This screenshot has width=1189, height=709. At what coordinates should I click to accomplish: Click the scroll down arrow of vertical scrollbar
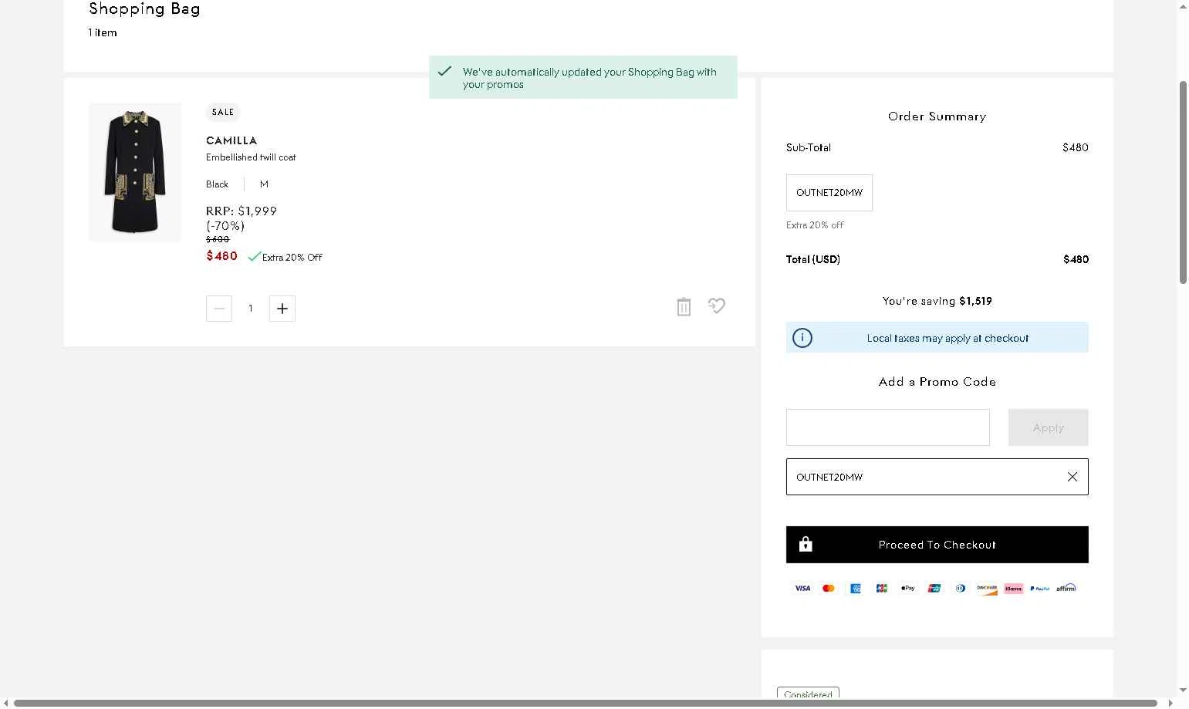click(x=1183, y=690)
